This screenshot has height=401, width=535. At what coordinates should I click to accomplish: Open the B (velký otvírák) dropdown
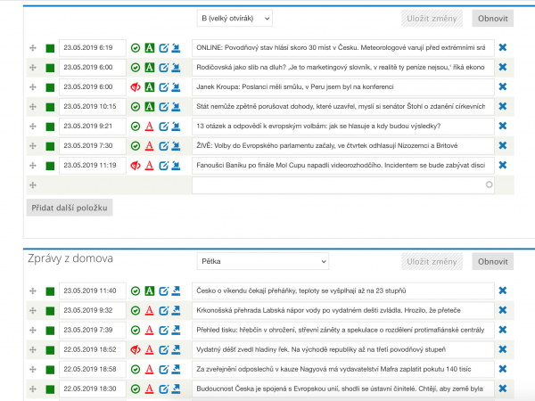click(x=235, y=19)
